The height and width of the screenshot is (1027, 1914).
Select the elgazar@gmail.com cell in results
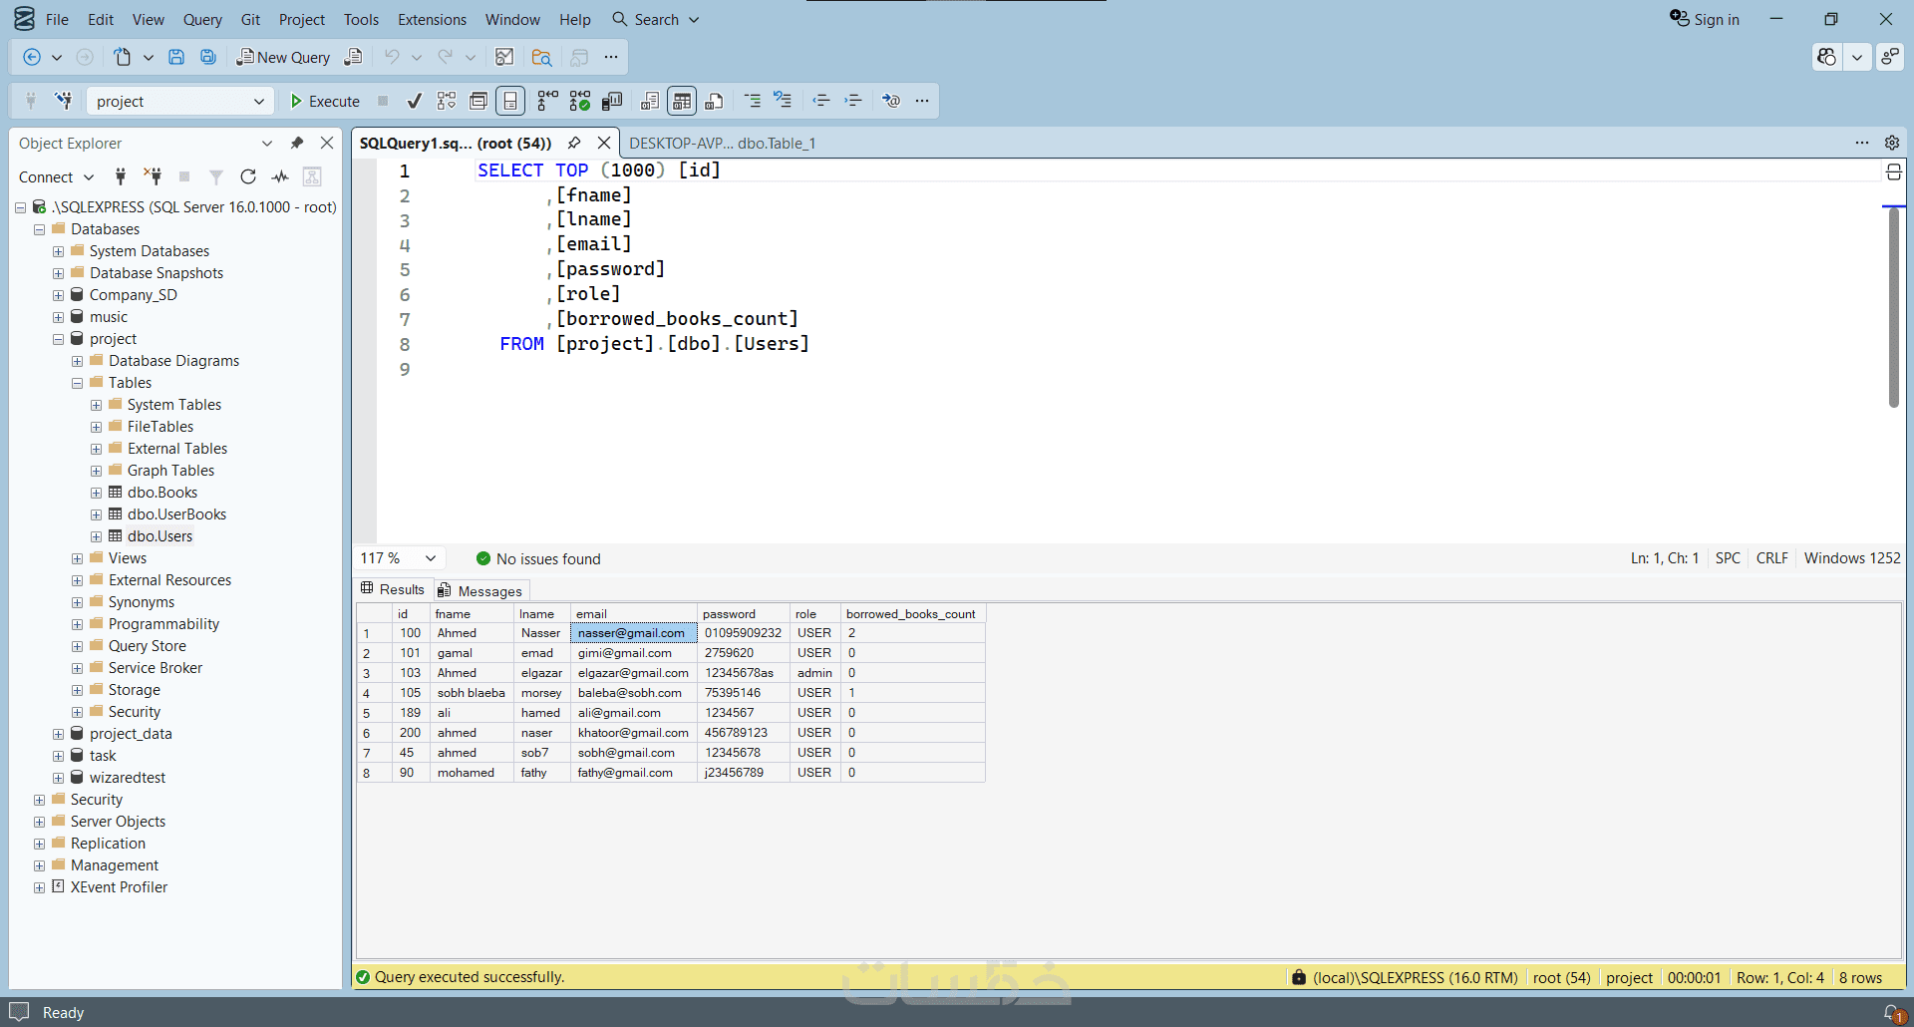coord(633,673)
